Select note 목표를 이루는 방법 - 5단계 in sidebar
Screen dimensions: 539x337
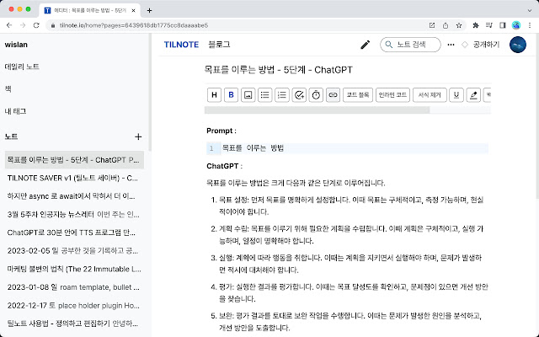point(74,160)
